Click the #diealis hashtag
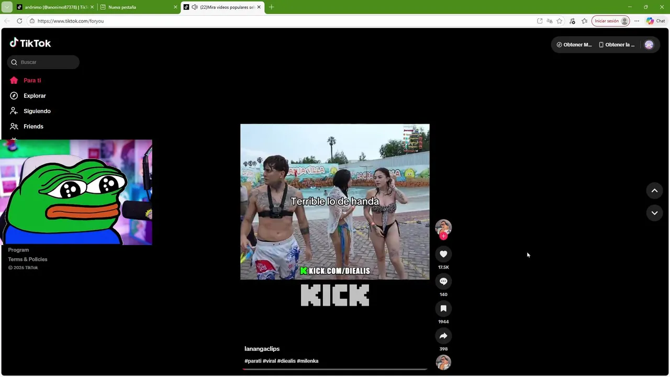 tap(286, 361)
